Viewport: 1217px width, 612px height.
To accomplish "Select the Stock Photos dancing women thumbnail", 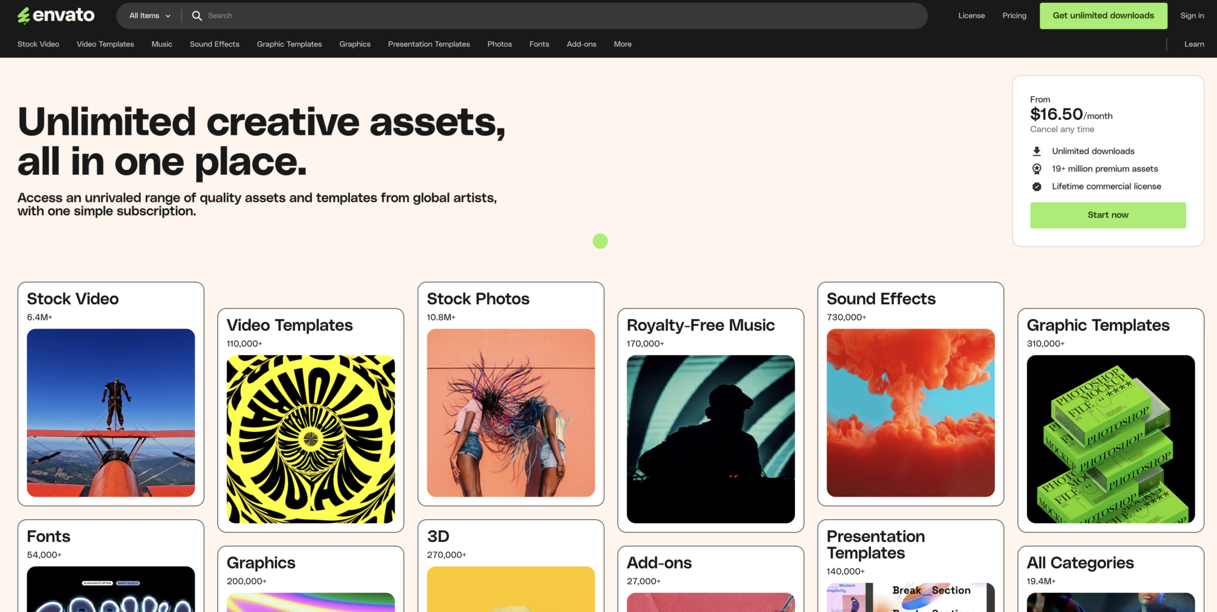I will pos(510,412).
